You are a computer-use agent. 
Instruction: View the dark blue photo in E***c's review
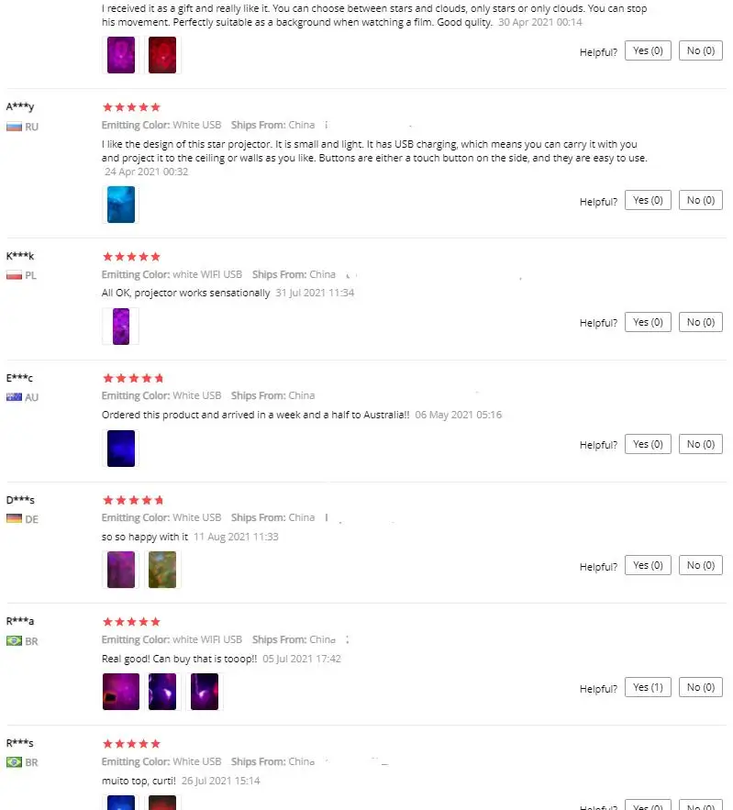click(121, 448)
